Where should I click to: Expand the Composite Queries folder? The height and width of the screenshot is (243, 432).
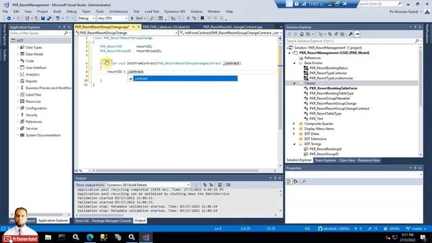point(294,124)
